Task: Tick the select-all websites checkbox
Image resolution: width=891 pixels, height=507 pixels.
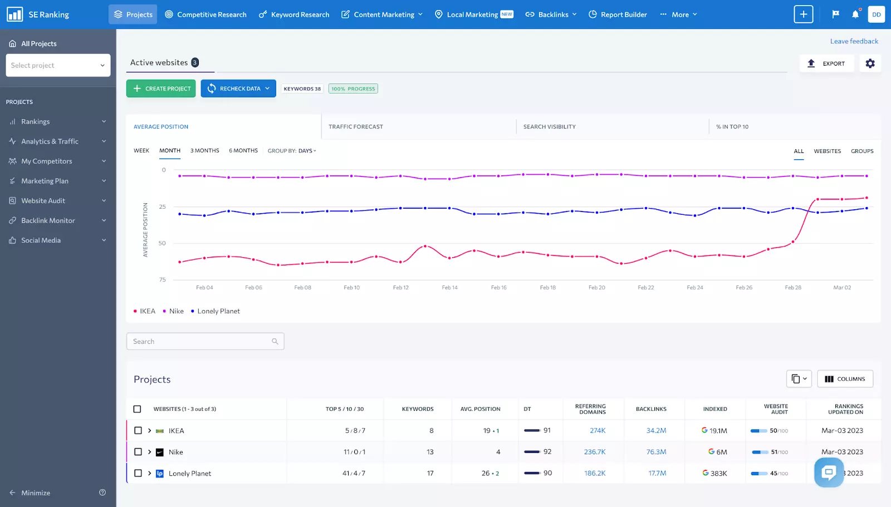Action: tap(138, 409)
